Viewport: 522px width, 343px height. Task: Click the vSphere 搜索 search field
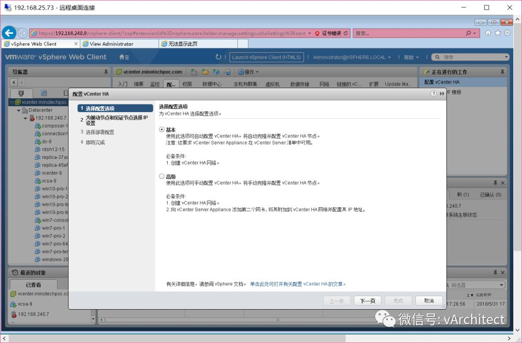[471, 57]
